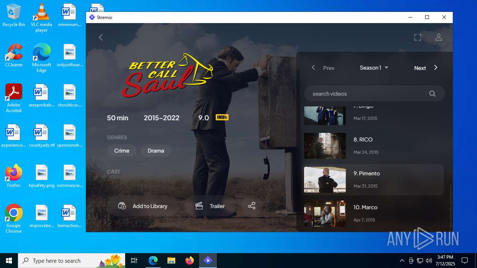This screenshot has width=477, height=268.
Task: Click the Pimento episode thumbnail
Action: click(325, 180)
